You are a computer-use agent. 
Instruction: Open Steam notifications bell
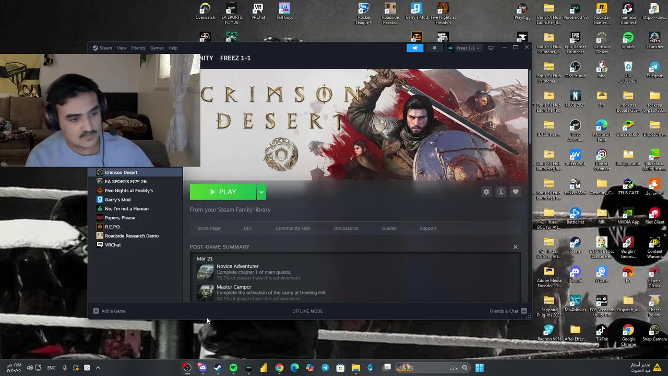coord(434,48)
